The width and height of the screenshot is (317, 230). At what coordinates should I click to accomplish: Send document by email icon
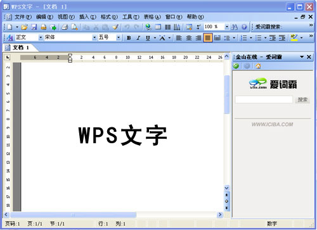tap(53, 27)
